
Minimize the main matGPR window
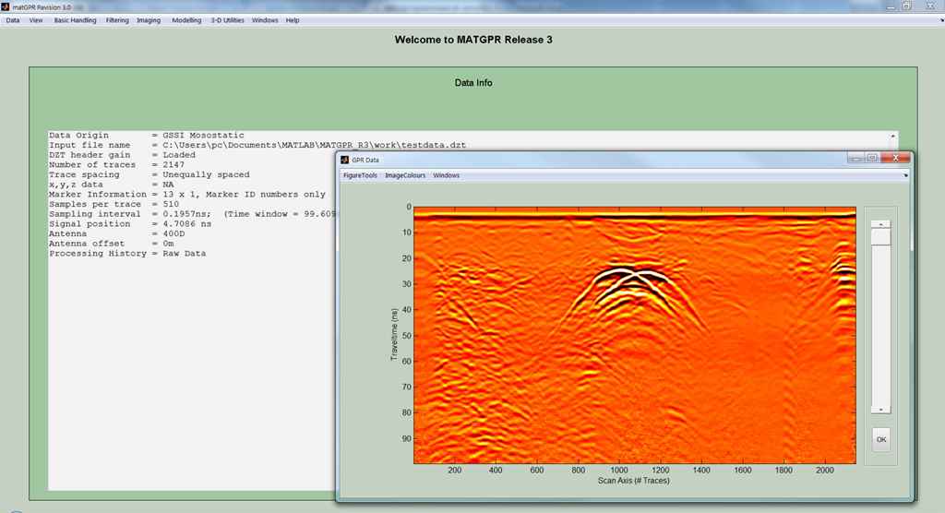coord(891,6)
